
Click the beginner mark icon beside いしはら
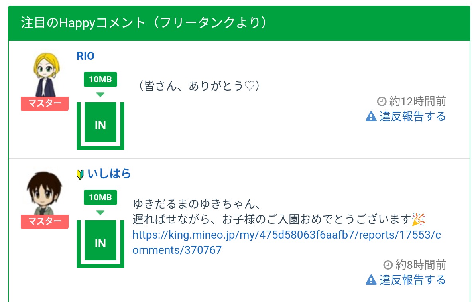[x=80, y=174]
